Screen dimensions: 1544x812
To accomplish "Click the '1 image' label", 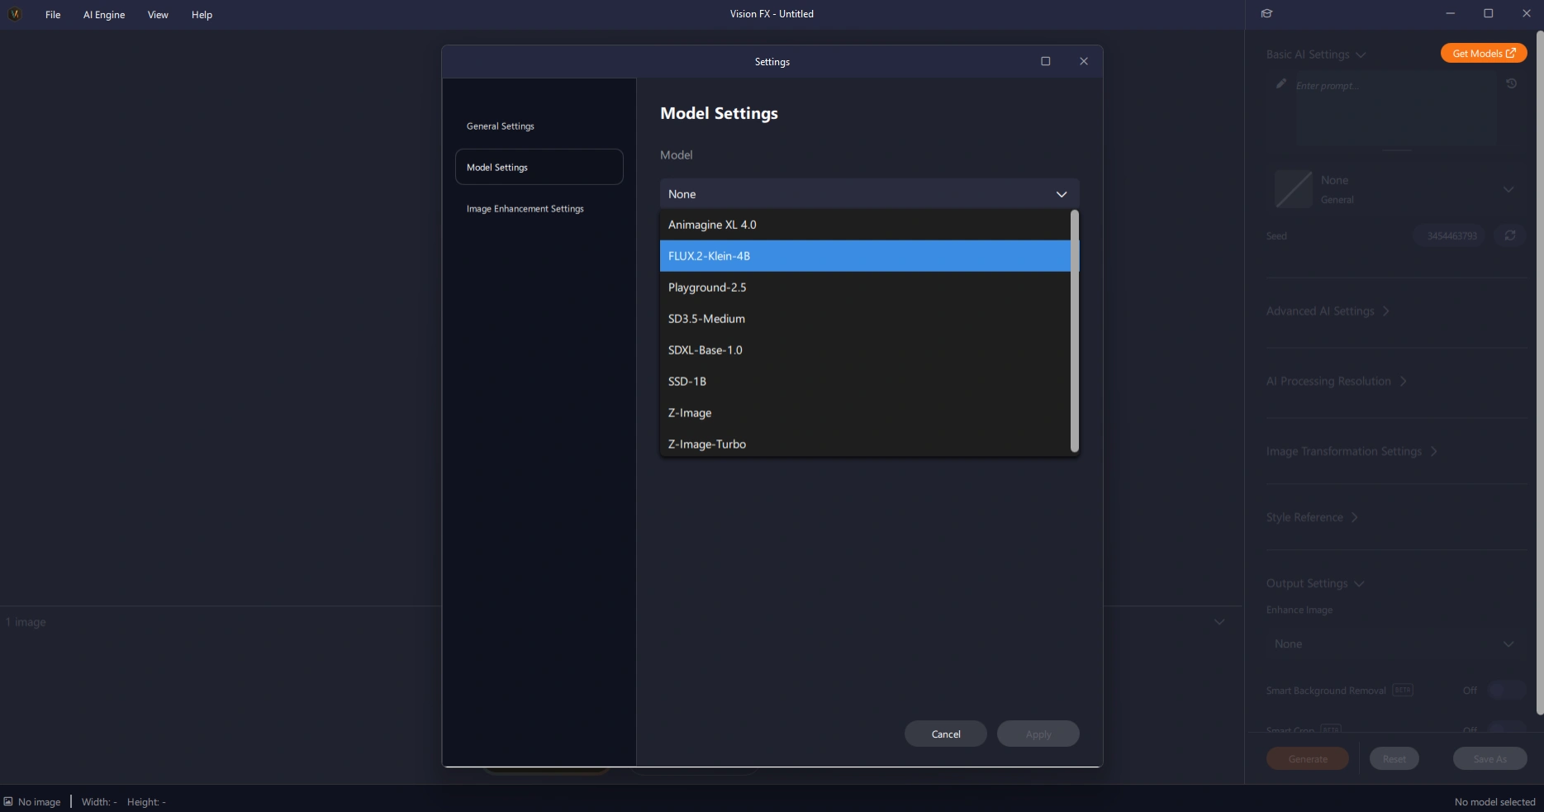I will (x=26, y=622).
